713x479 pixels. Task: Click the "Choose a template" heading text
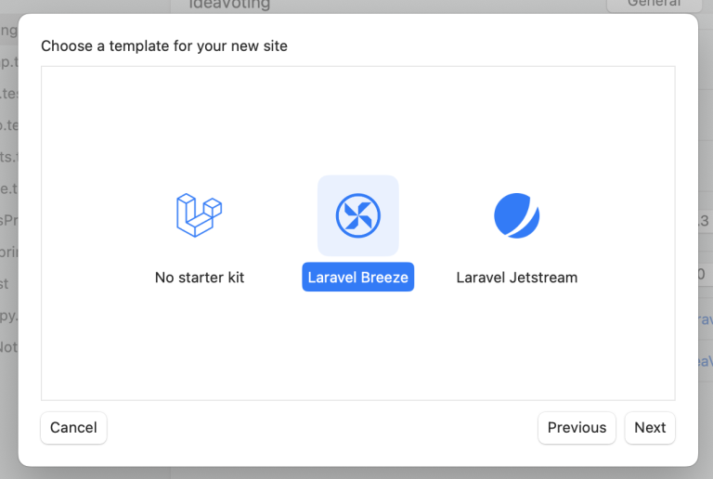[x=164, y=45]
